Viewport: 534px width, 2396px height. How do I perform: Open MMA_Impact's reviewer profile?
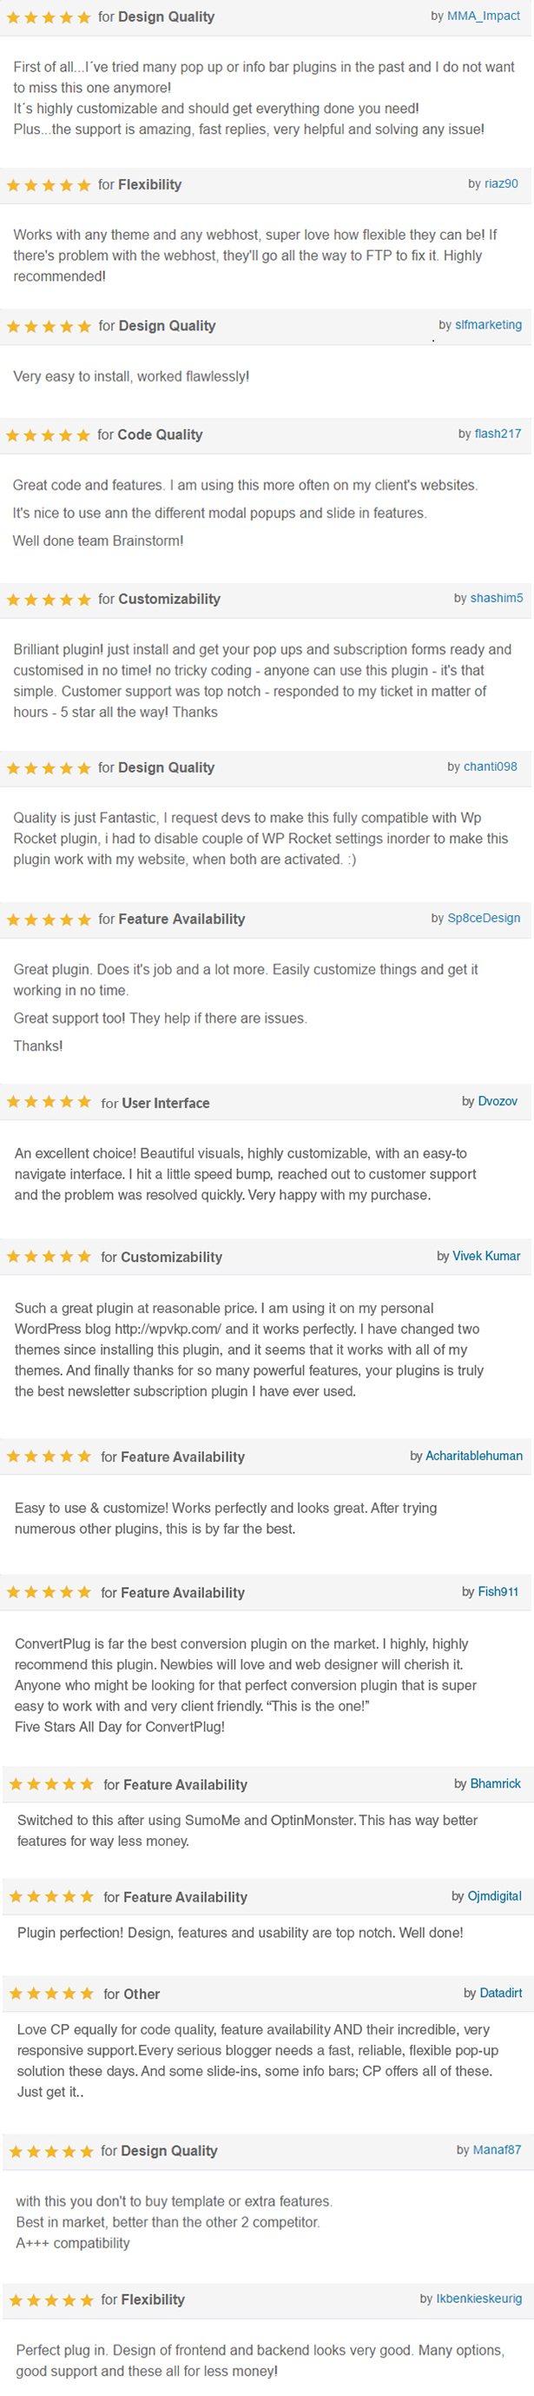click(483, 16)
